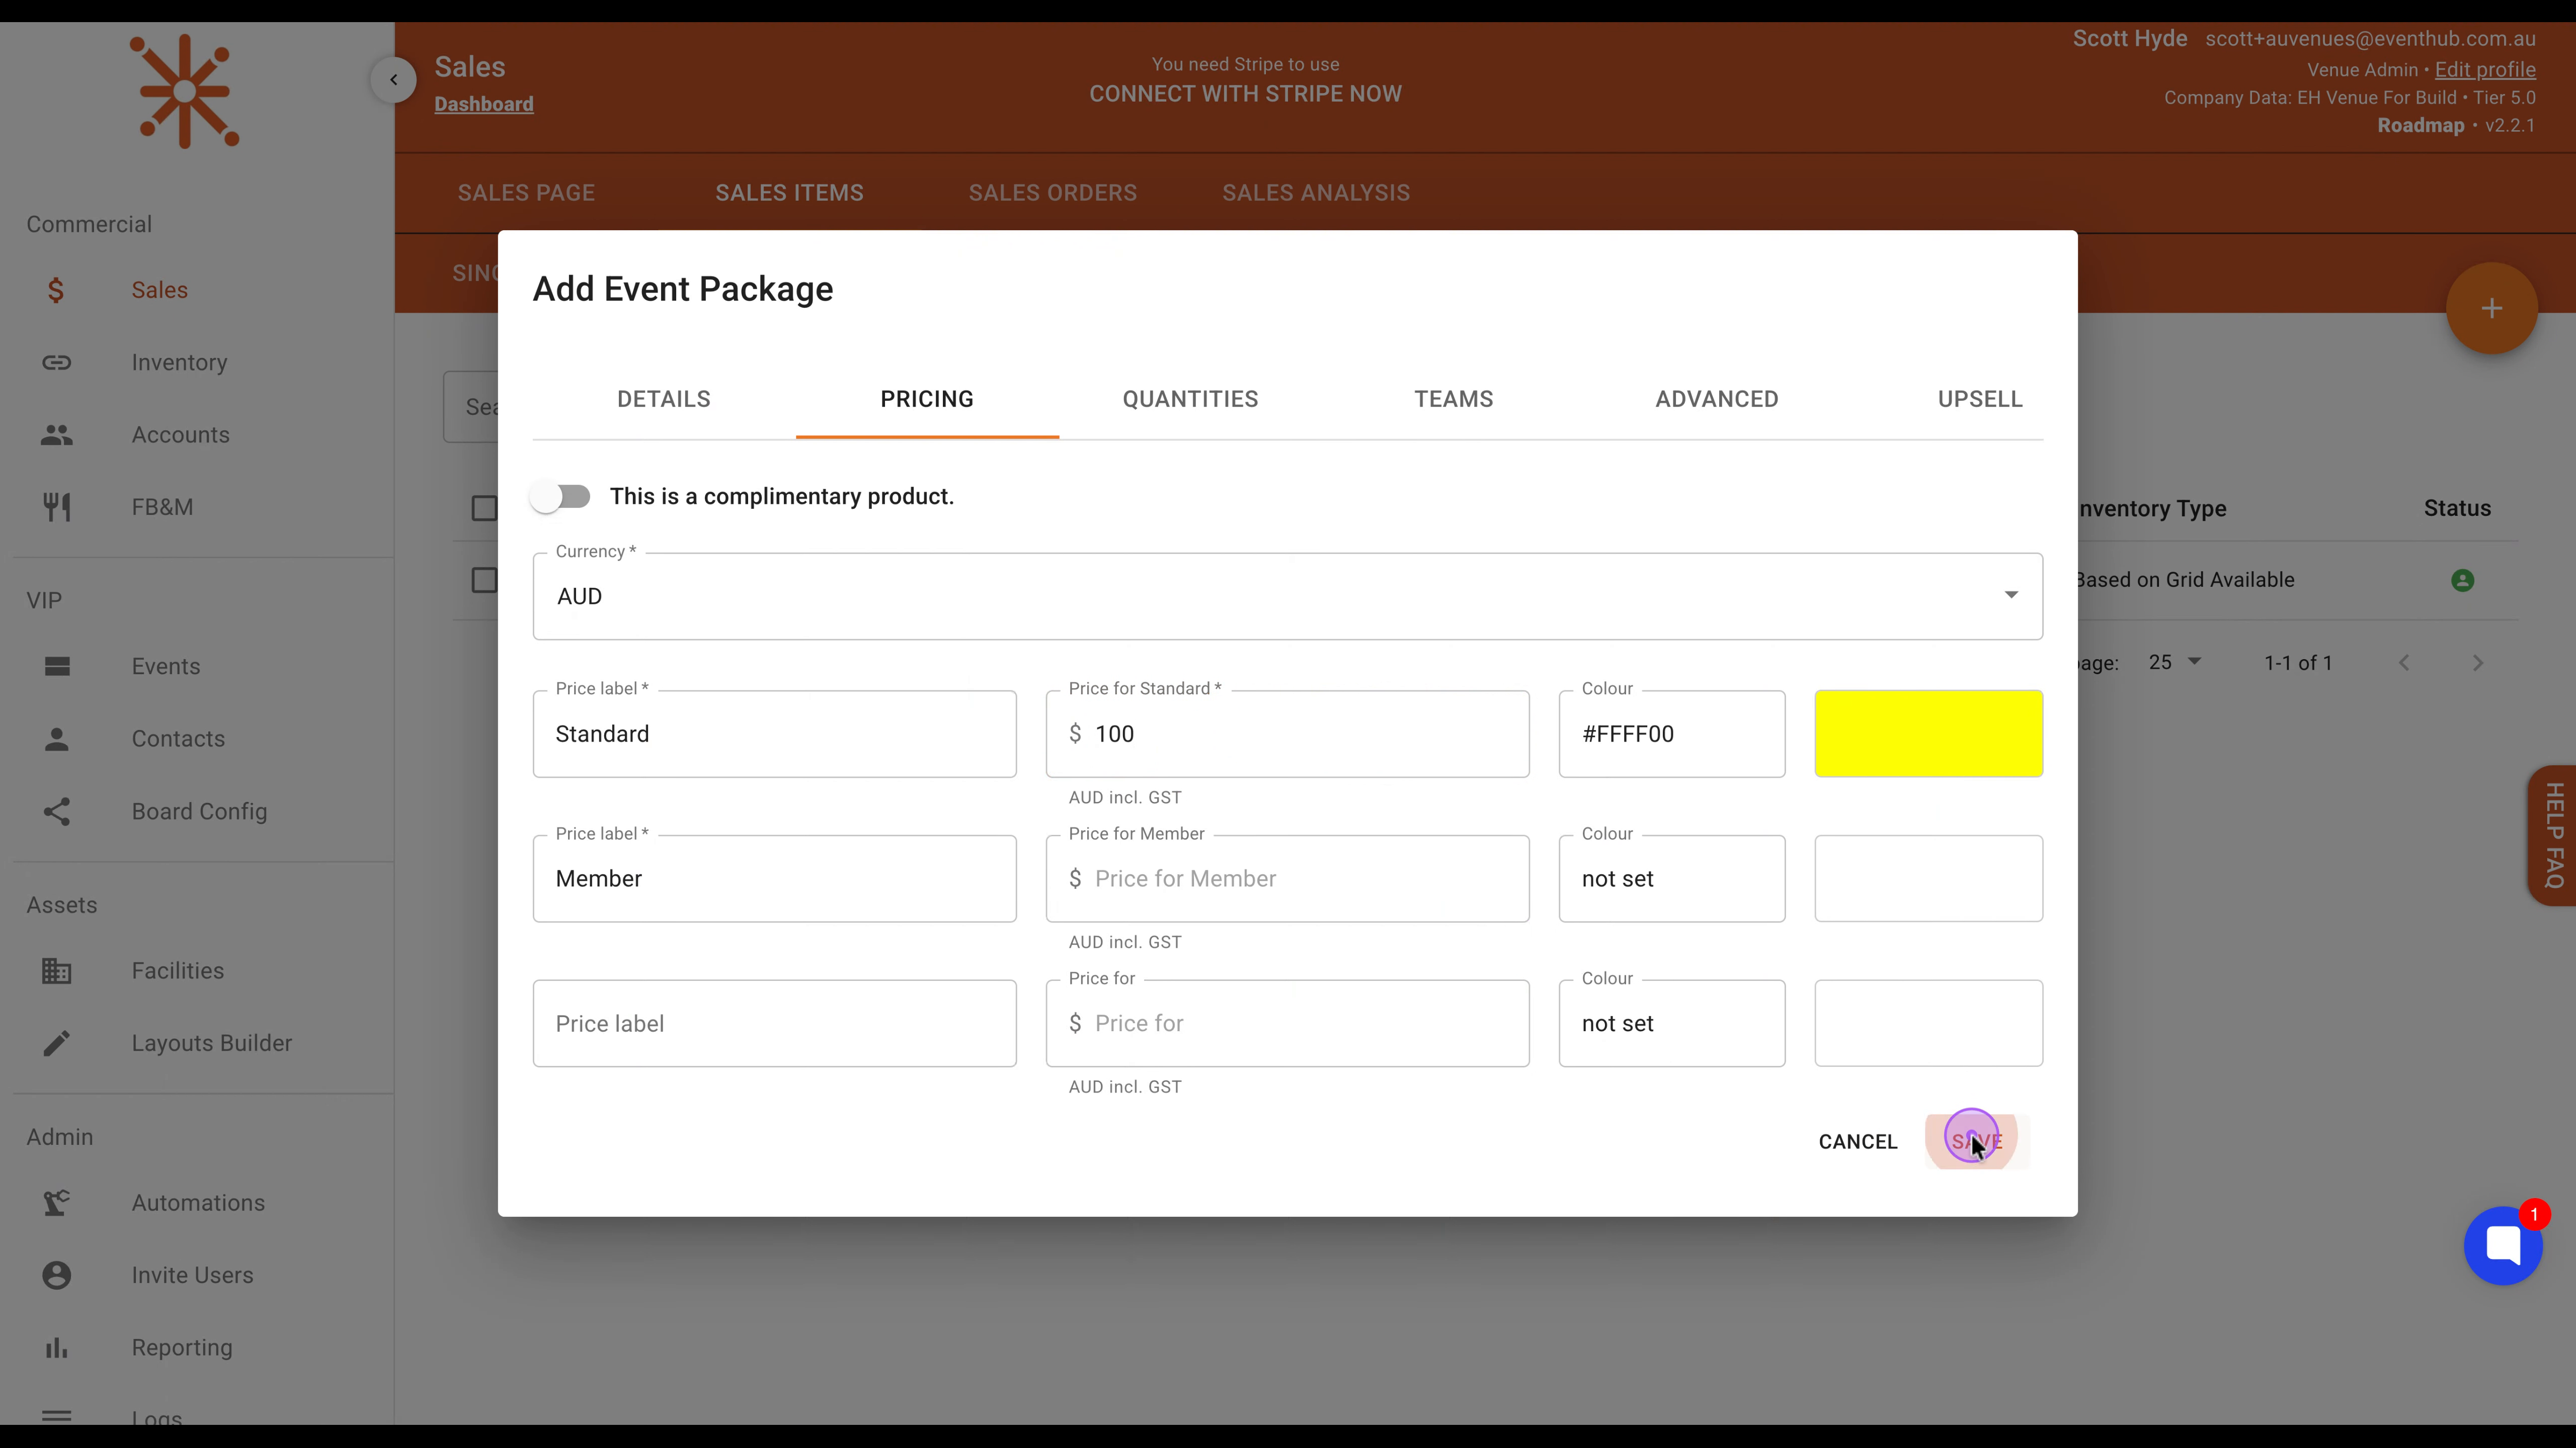Click the Sales dollar sign icon
Screen dimensions: 2576x1448
pos(56,290)
